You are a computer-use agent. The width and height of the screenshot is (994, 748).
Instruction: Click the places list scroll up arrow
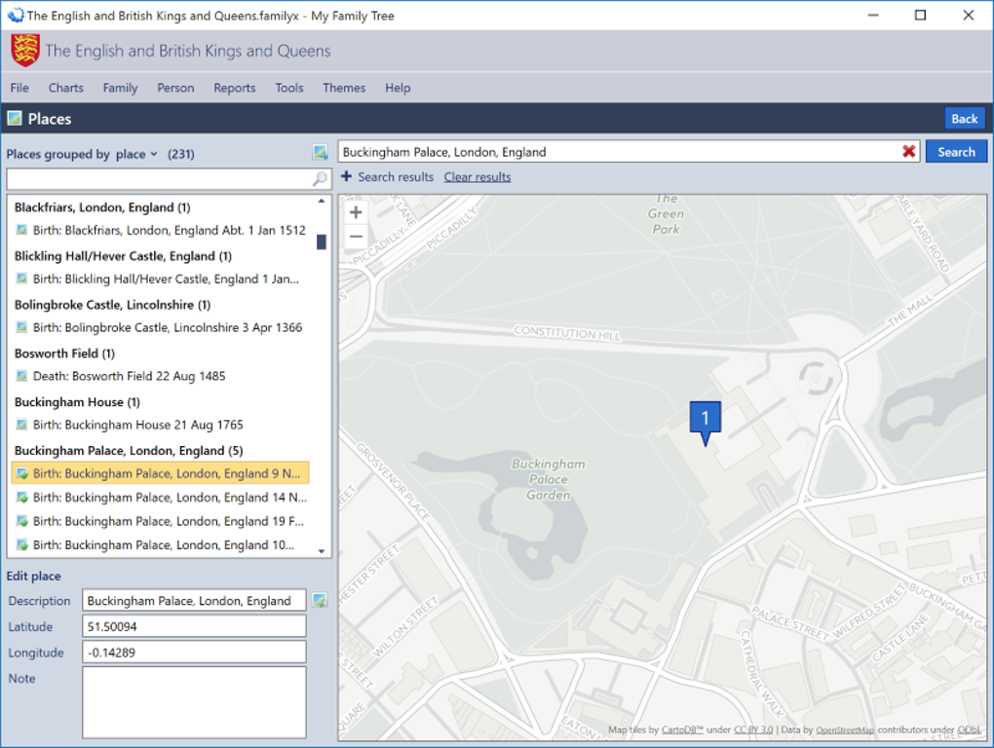(x=322, y=201)
